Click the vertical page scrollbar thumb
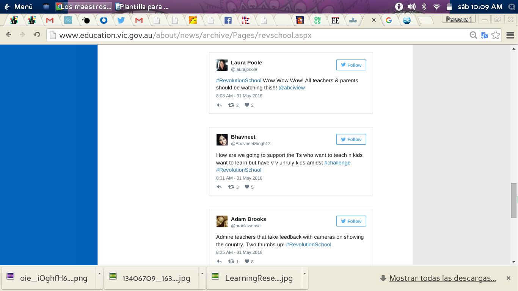The width and height of the screenshot is (518, 291). pos(514,200)
